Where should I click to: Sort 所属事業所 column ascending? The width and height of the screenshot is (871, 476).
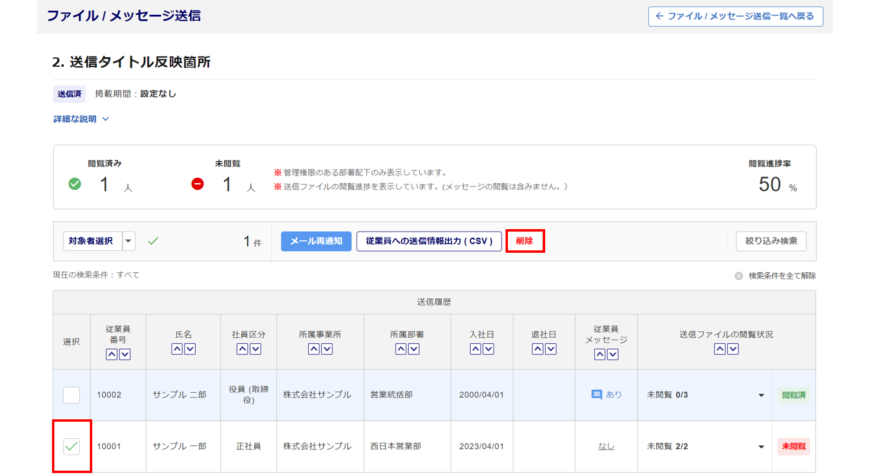point(313,349)
